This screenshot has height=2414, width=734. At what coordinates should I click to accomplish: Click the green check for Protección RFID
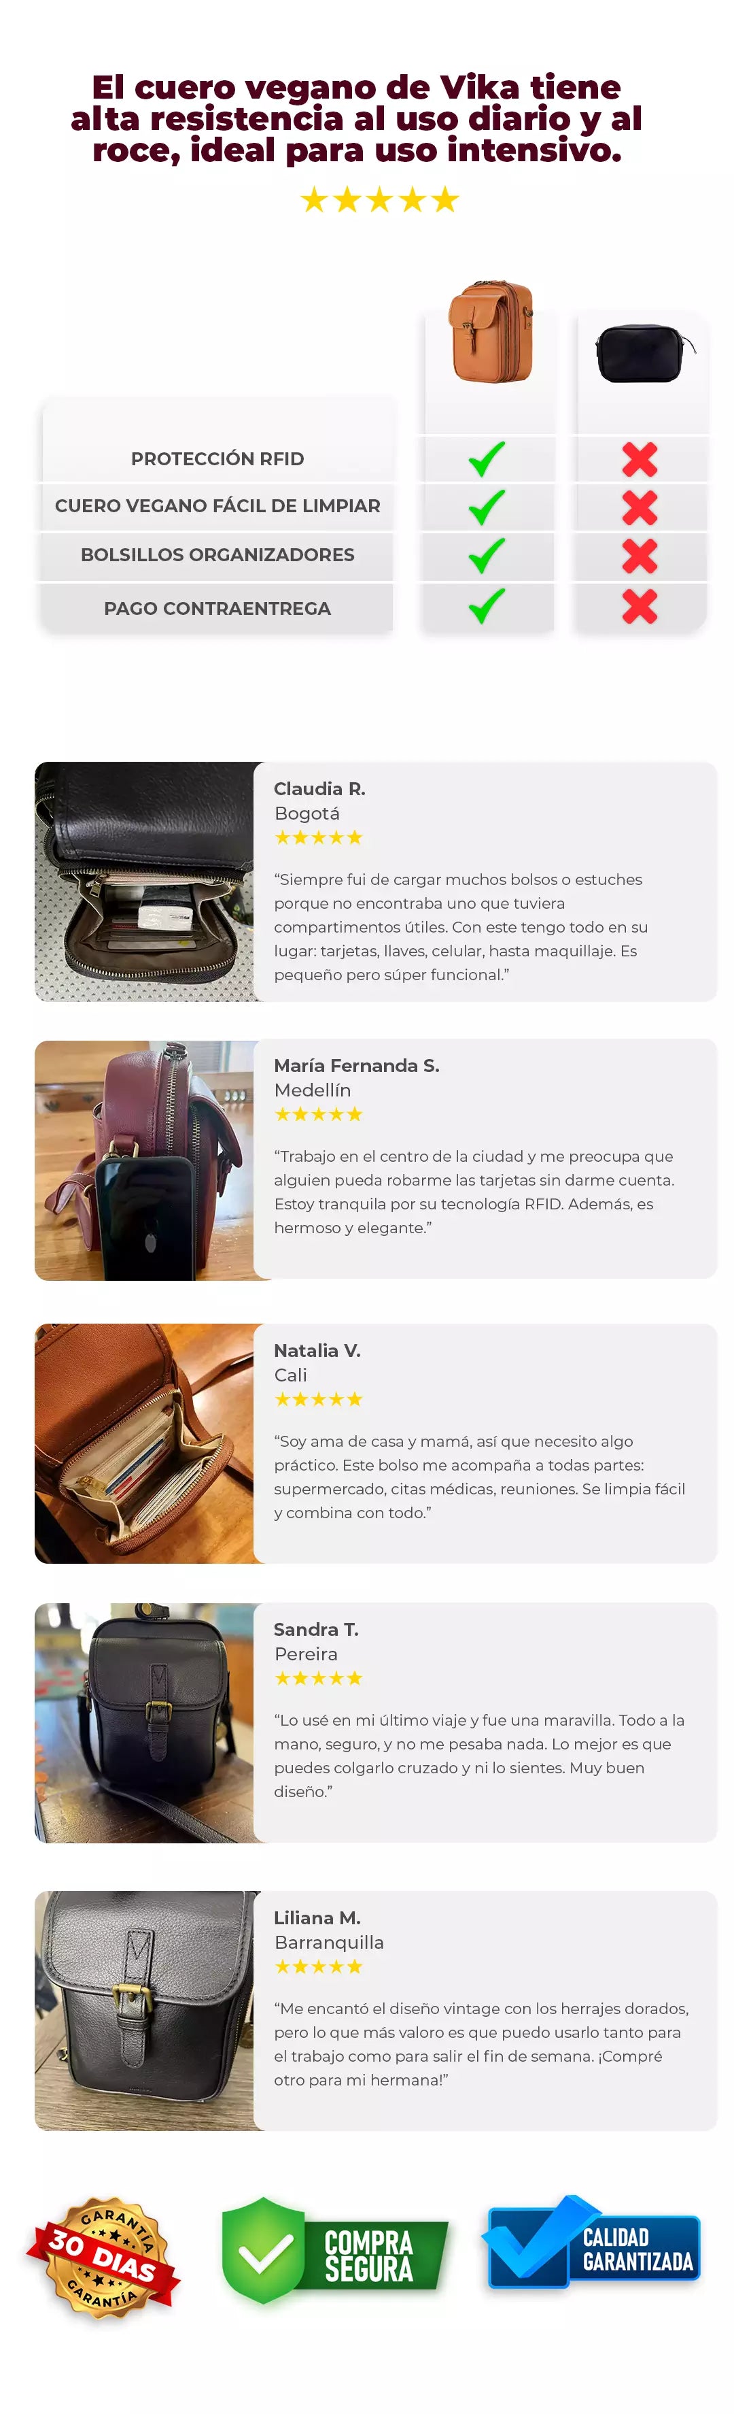(x=487, y=459)
